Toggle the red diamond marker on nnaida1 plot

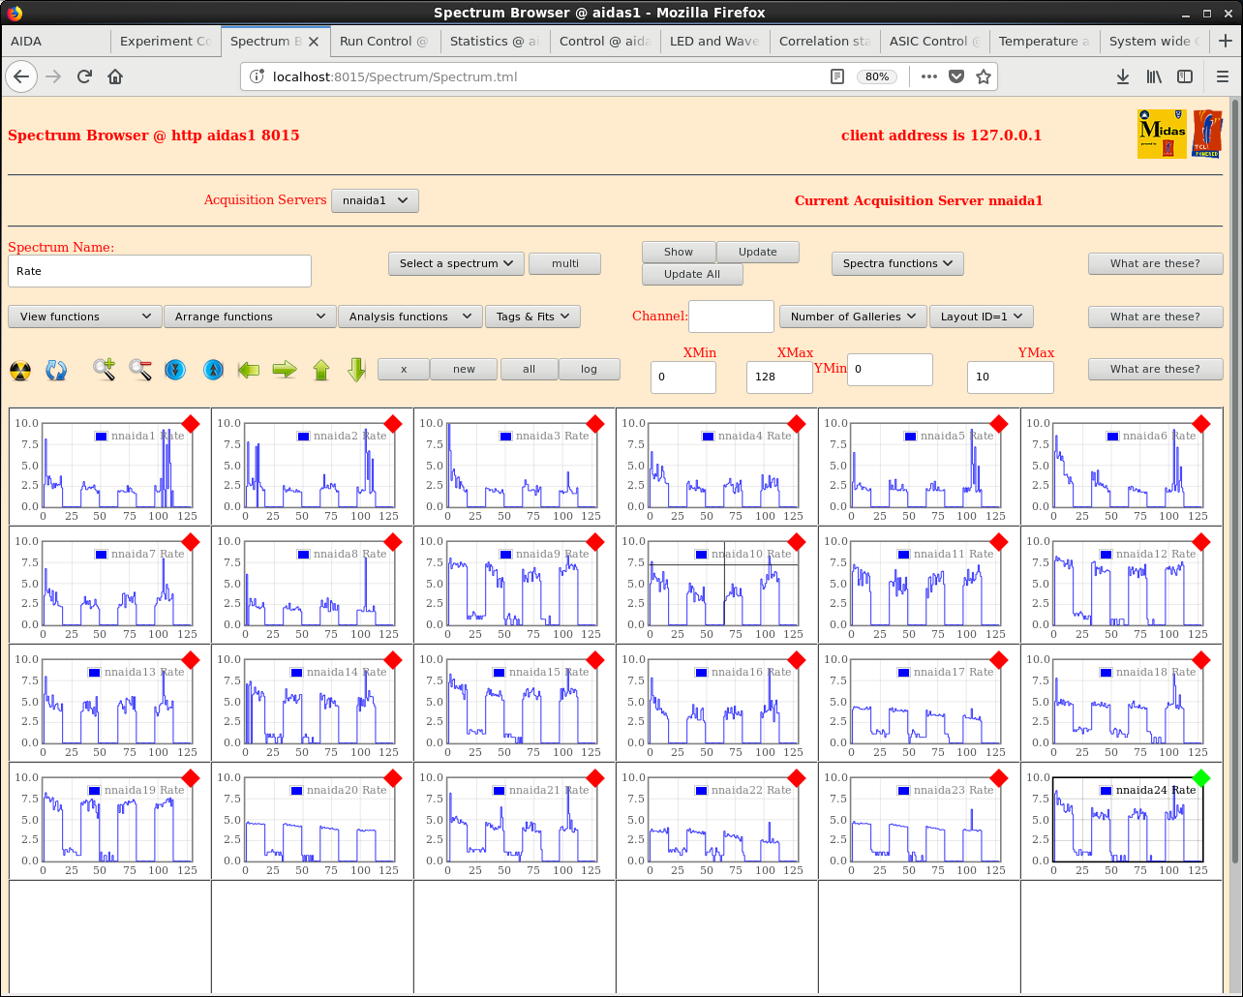click(191, 424)
